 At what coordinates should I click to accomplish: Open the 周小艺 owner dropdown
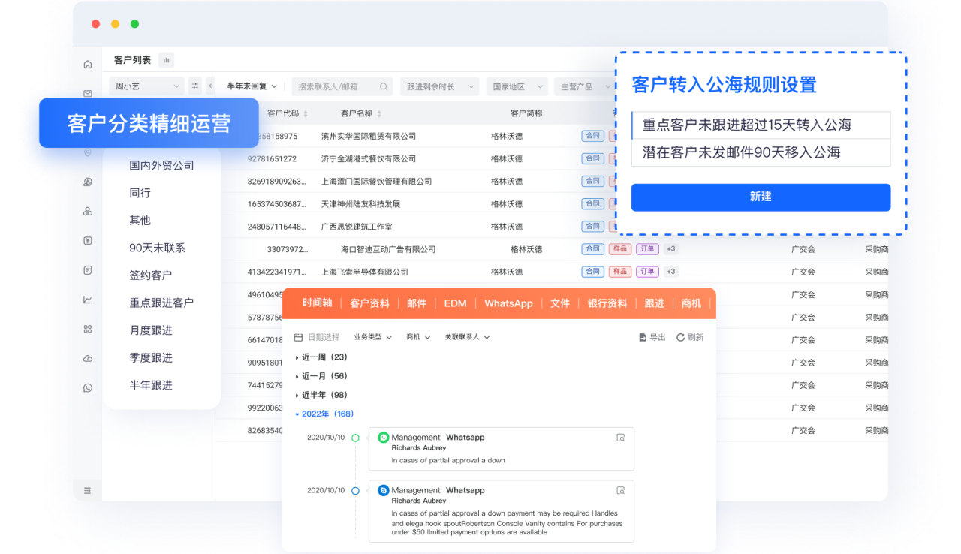pos(146,86)
